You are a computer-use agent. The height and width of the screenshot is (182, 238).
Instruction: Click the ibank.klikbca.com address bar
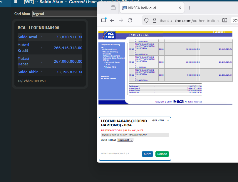coord(189,21)
